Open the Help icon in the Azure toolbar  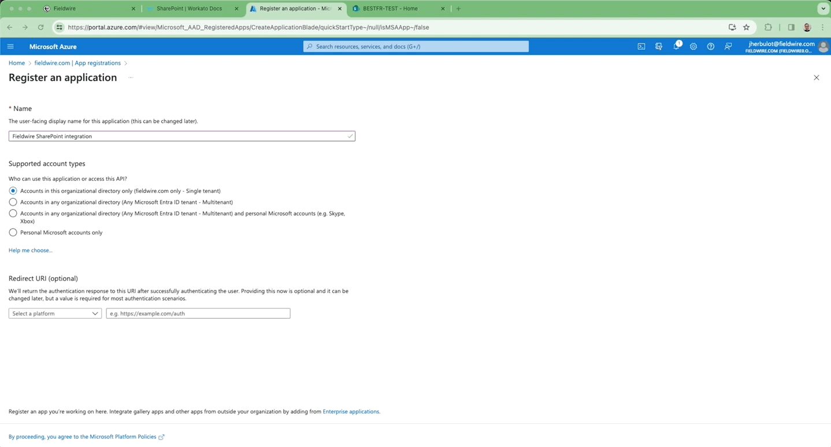pyautogui.click(x=710, y=46)
